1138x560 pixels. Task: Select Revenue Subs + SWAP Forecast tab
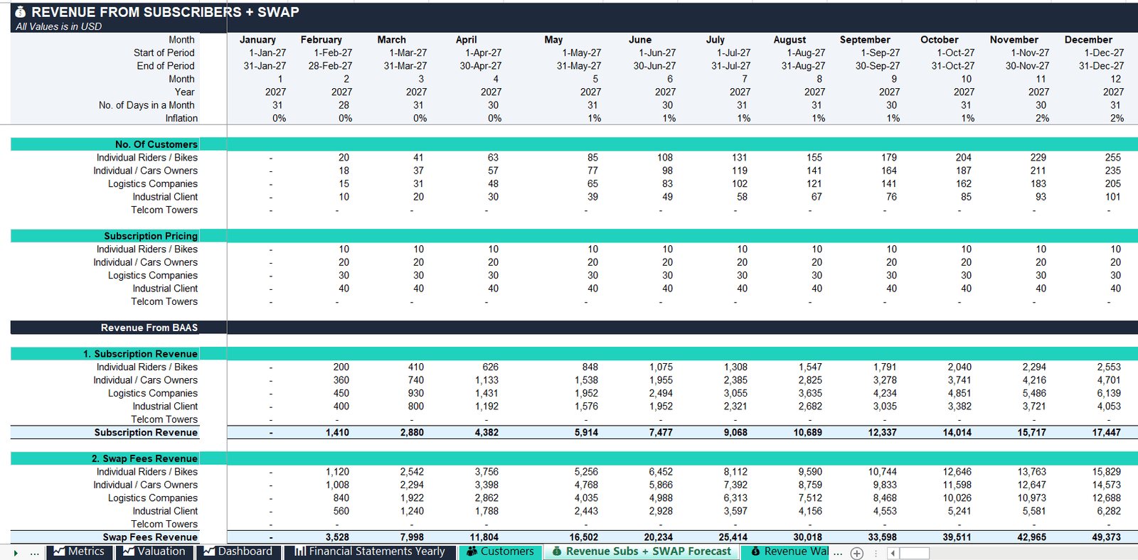(x=642, y=551)
